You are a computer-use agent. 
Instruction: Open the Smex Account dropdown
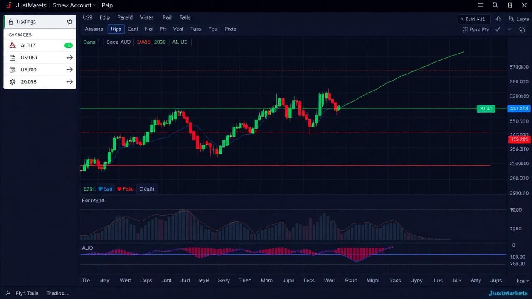pyautogui.click(x=74, y=5)
